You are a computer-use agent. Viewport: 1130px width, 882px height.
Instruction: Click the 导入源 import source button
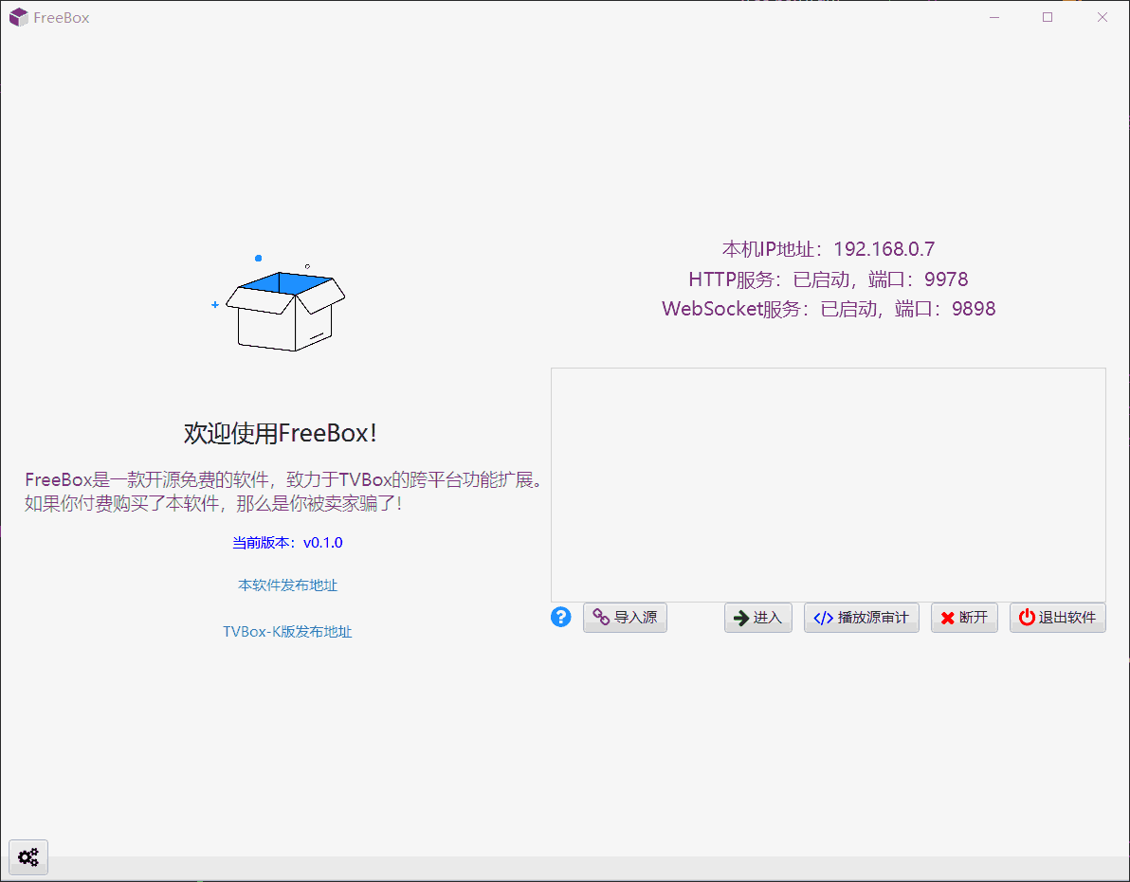625,618
